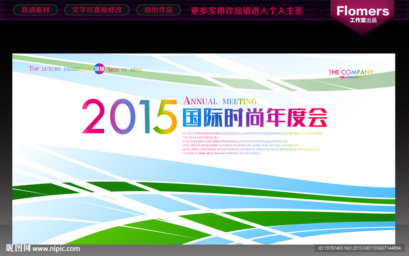The width and height of the screenshot is (409, 256).
Task: Click the 'STATIC AT THE INTERNATIONAL' paragraph line
Action: [x=252, y=133]
